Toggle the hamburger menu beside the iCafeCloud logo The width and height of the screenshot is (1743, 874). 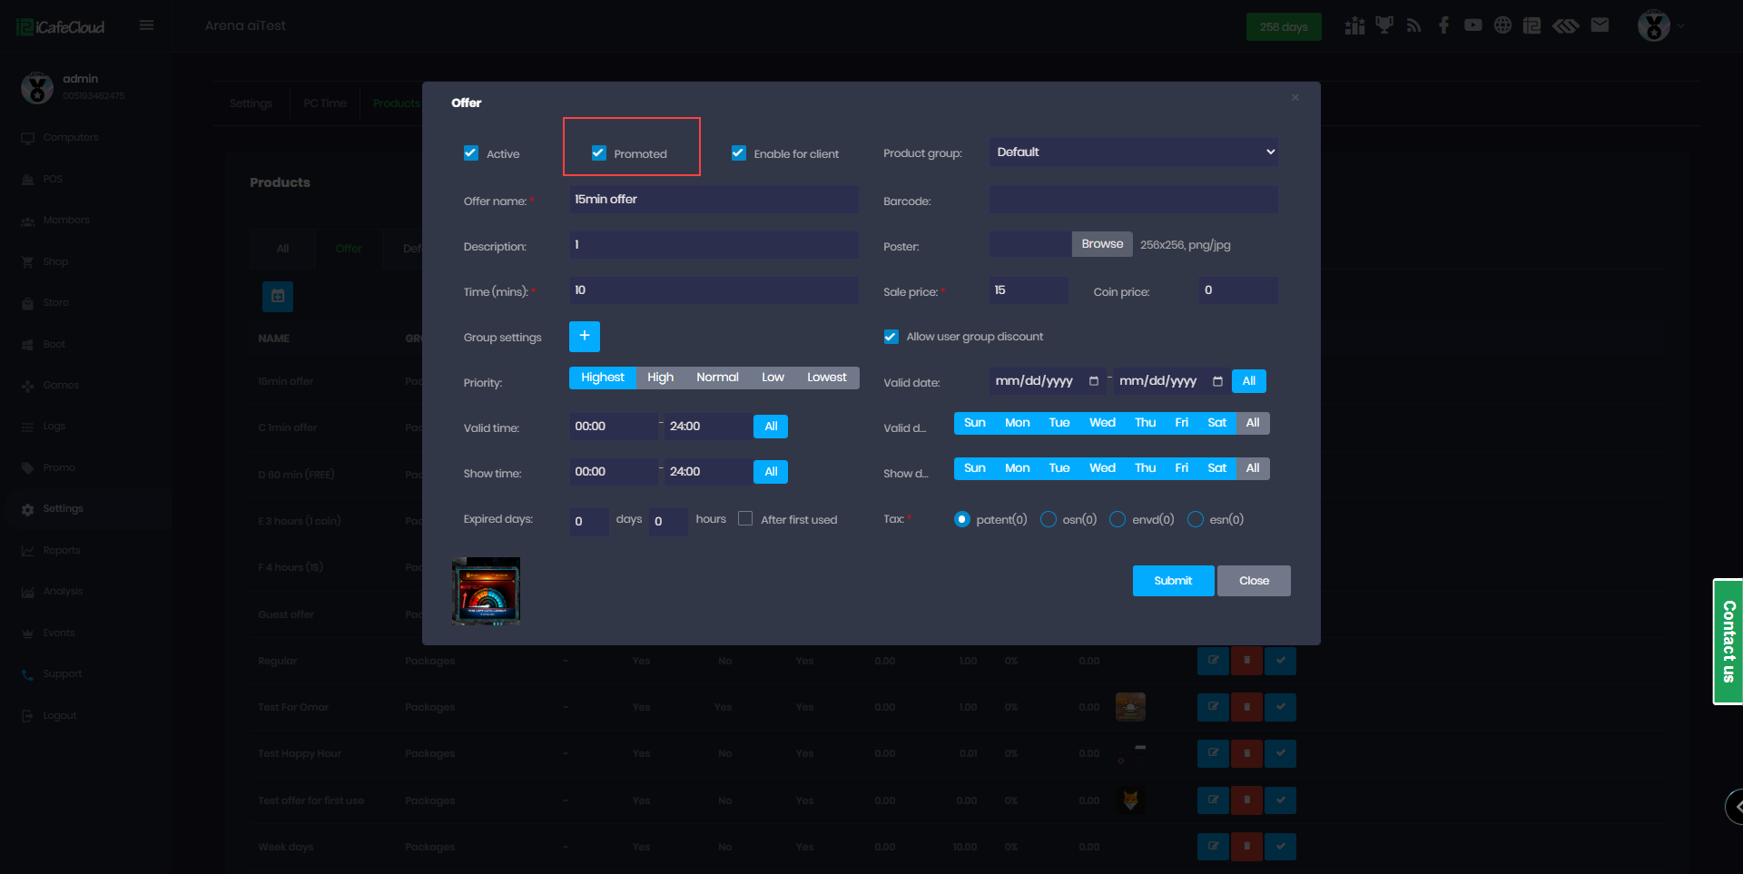[x=146, y=25]
